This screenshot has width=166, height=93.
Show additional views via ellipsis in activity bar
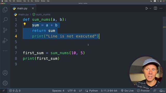tap(5, 51)
